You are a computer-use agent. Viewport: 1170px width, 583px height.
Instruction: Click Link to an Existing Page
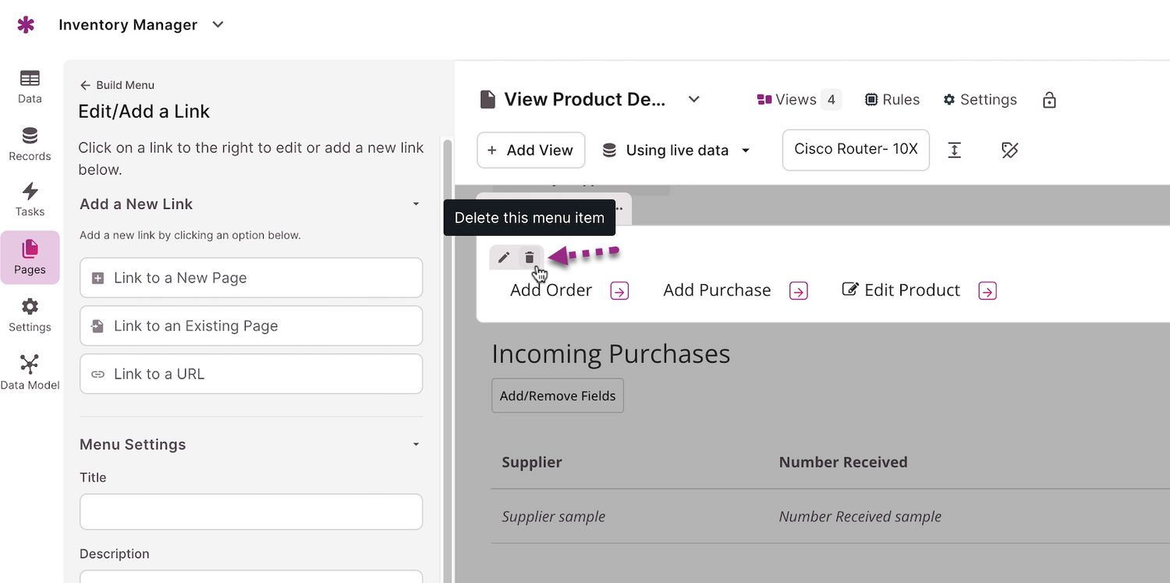point(251,325)
